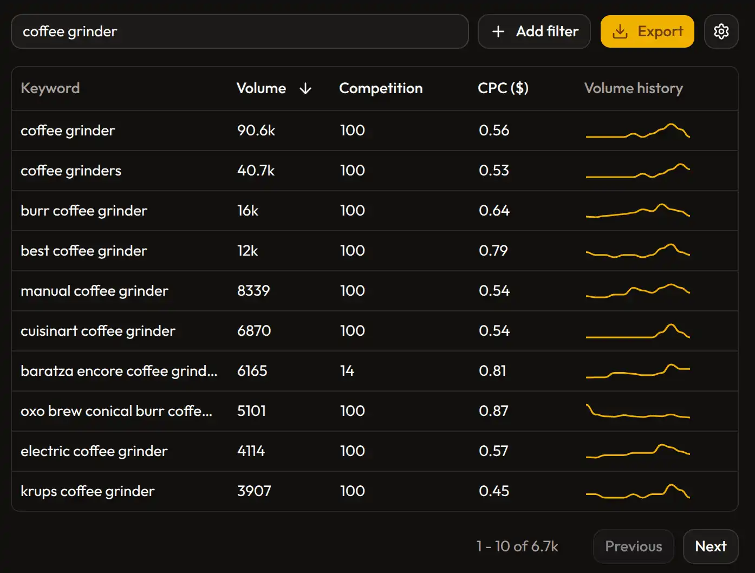Open settings with the gear icon
The width and height of the screenshot is (755, 573).
721,31
